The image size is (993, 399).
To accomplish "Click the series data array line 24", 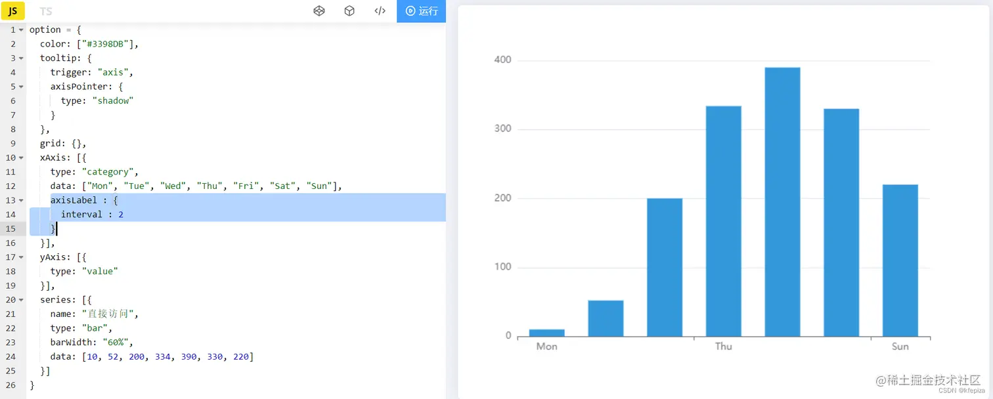I will point(152,356).
